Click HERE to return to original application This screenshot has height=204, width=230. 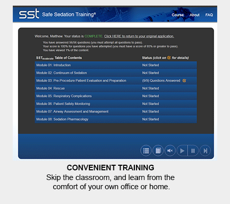click(139, 36)
